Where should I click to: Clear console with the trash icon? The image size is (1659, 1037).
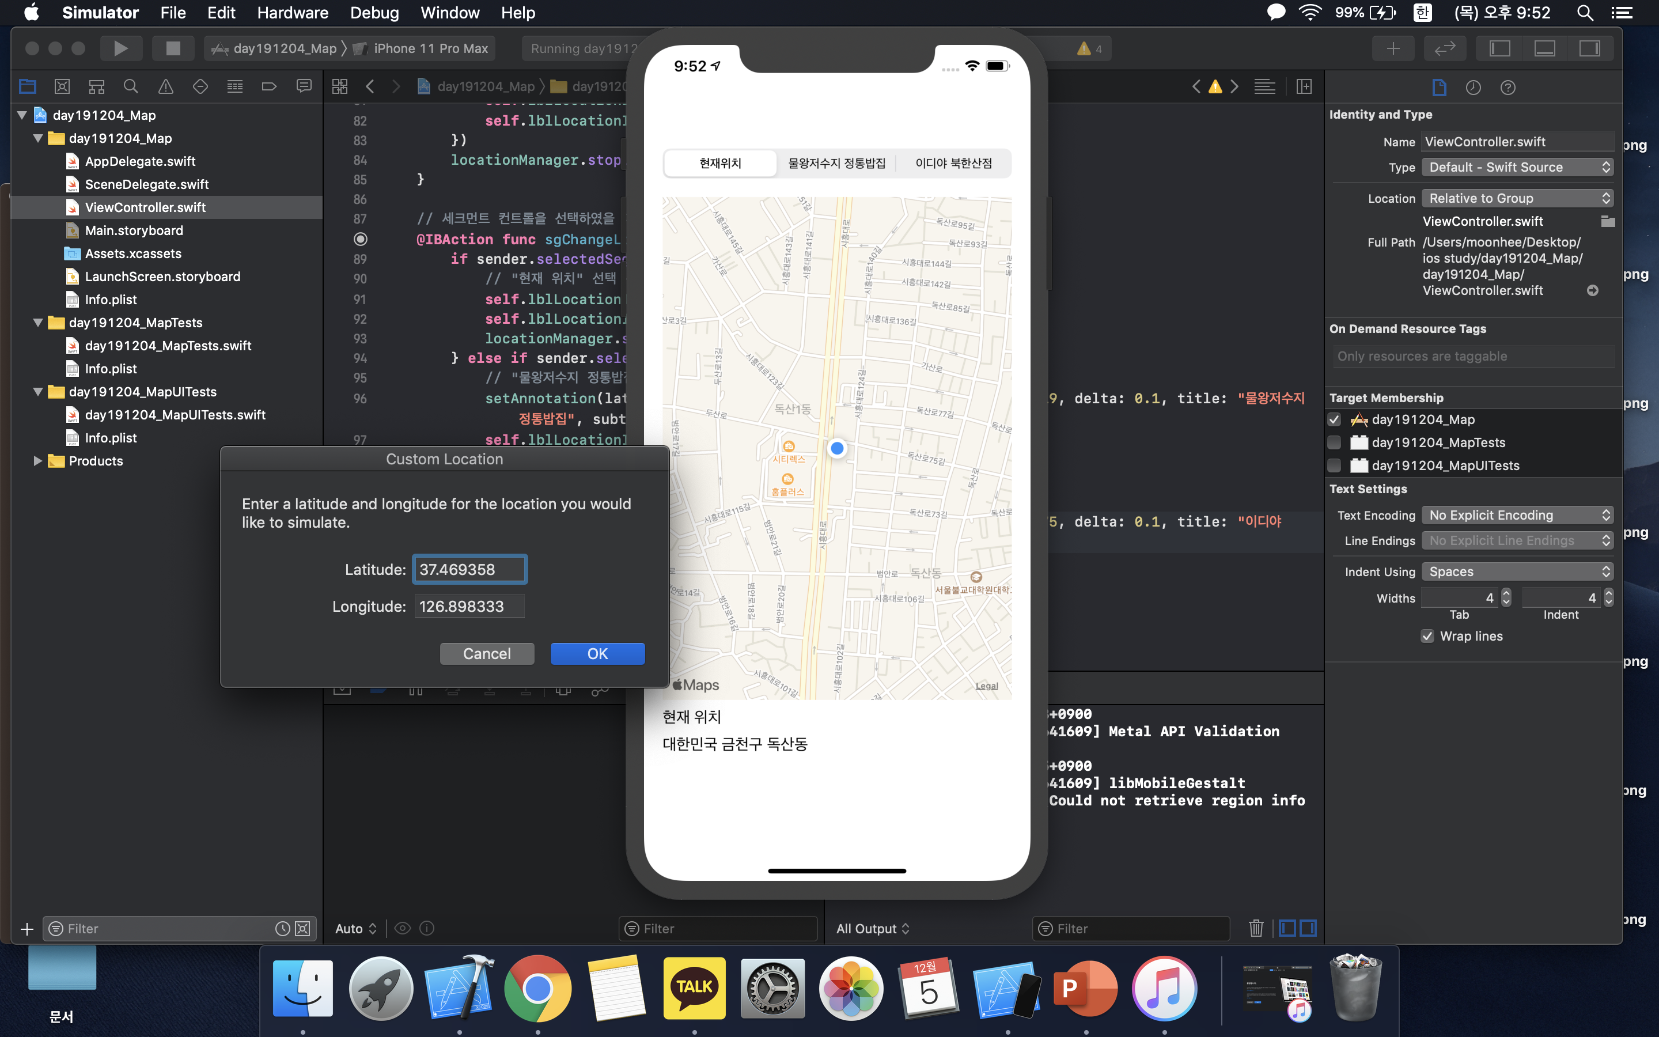coord(1256,928)
